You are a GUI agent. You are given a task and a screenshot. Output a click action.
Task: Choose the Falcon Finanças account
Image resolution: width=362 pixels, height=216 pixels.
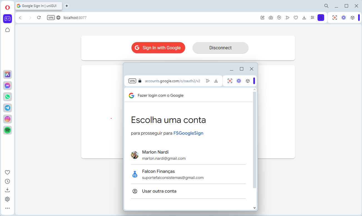coord(188,174)
